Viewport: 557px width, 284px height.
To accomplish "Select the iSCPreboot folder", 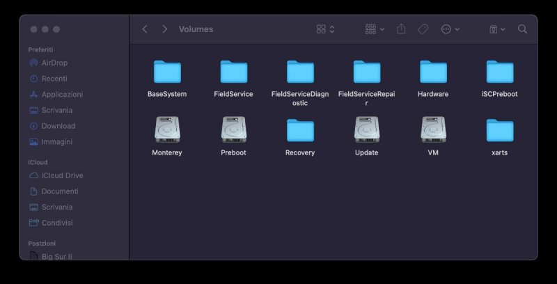I will pyautogui.click(x=499, y=72).
